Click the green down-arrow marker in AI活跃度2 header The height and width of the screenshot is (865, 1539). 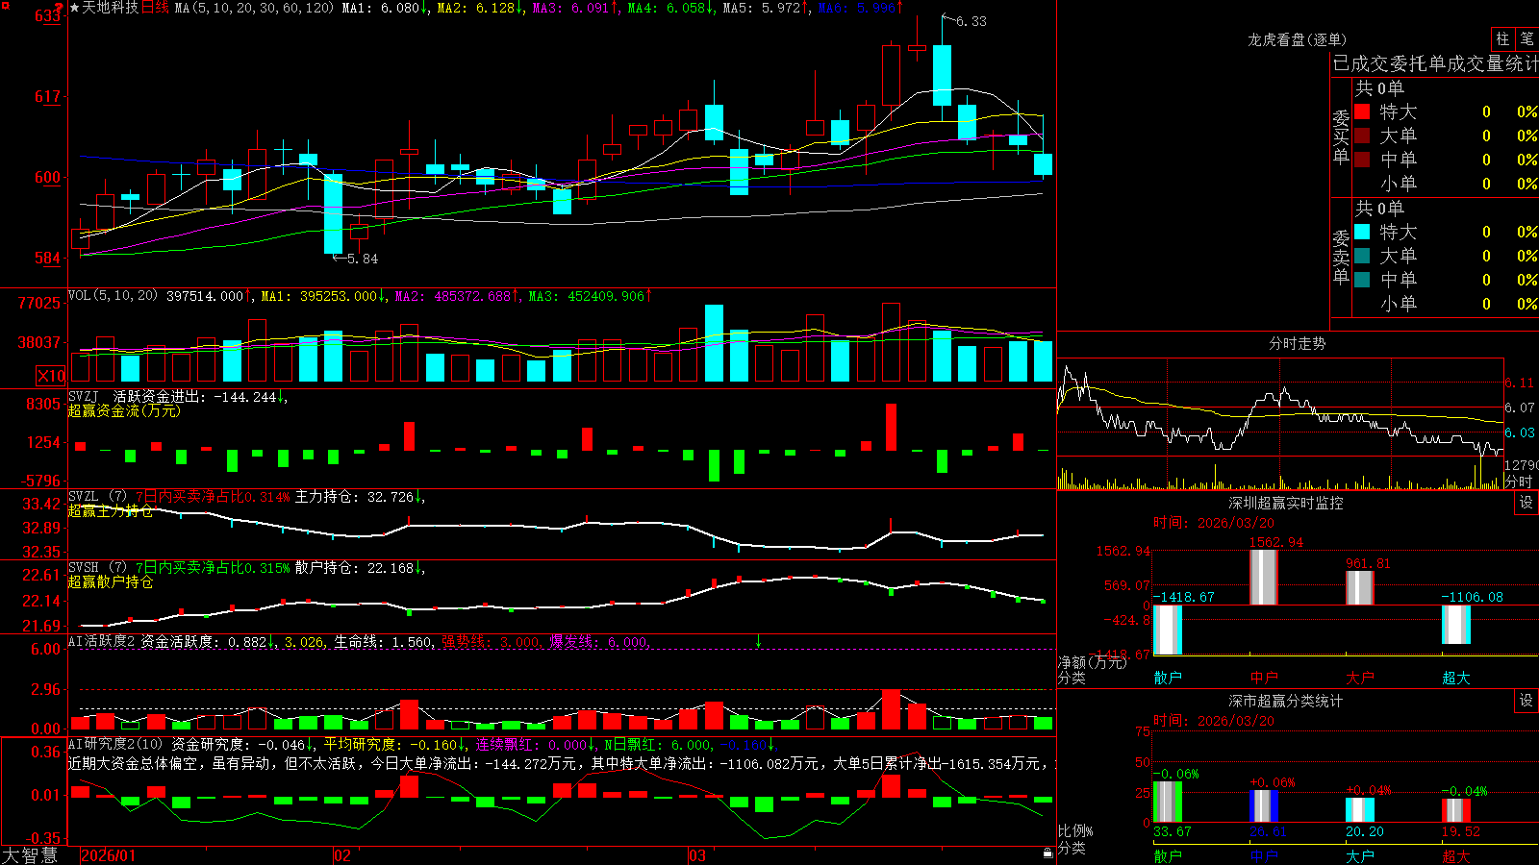coord(758,641)
